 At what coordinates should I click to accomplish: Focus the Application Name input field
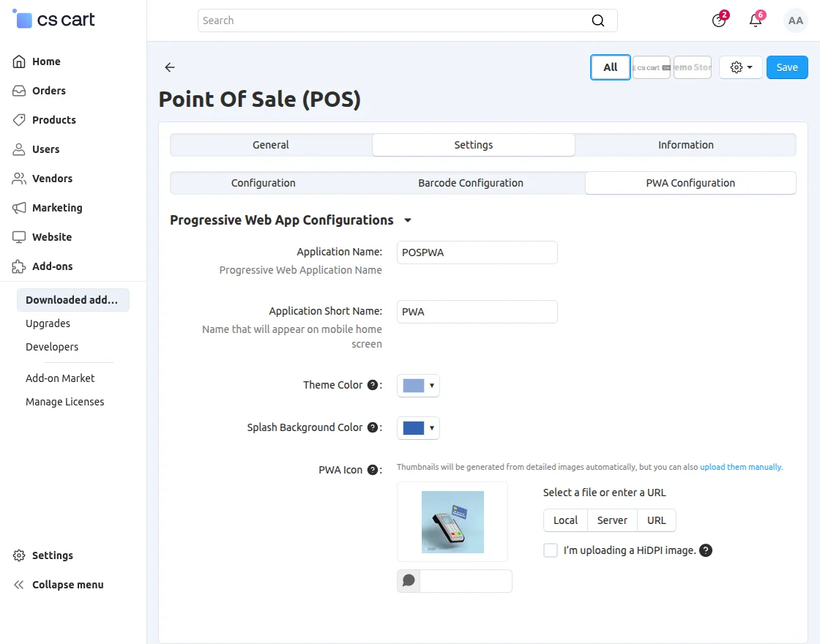point(477,252)
